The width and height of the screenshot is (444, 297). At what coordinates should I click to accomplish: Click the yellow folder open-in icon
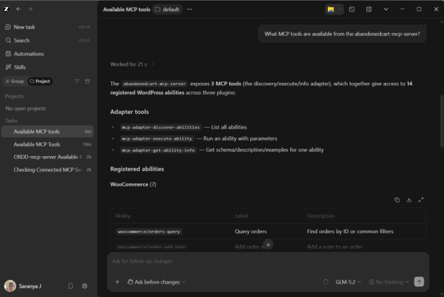click(x=330, y=9)
